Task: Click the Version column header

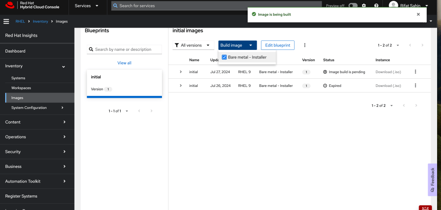Action: pos(308,60)
